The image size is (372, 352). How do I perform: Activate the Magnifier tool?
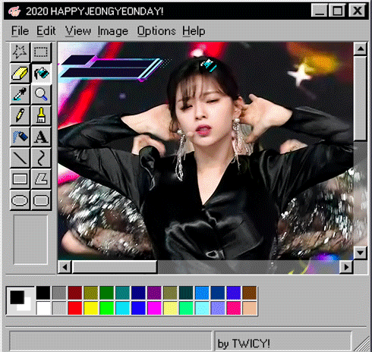point(41,94)
